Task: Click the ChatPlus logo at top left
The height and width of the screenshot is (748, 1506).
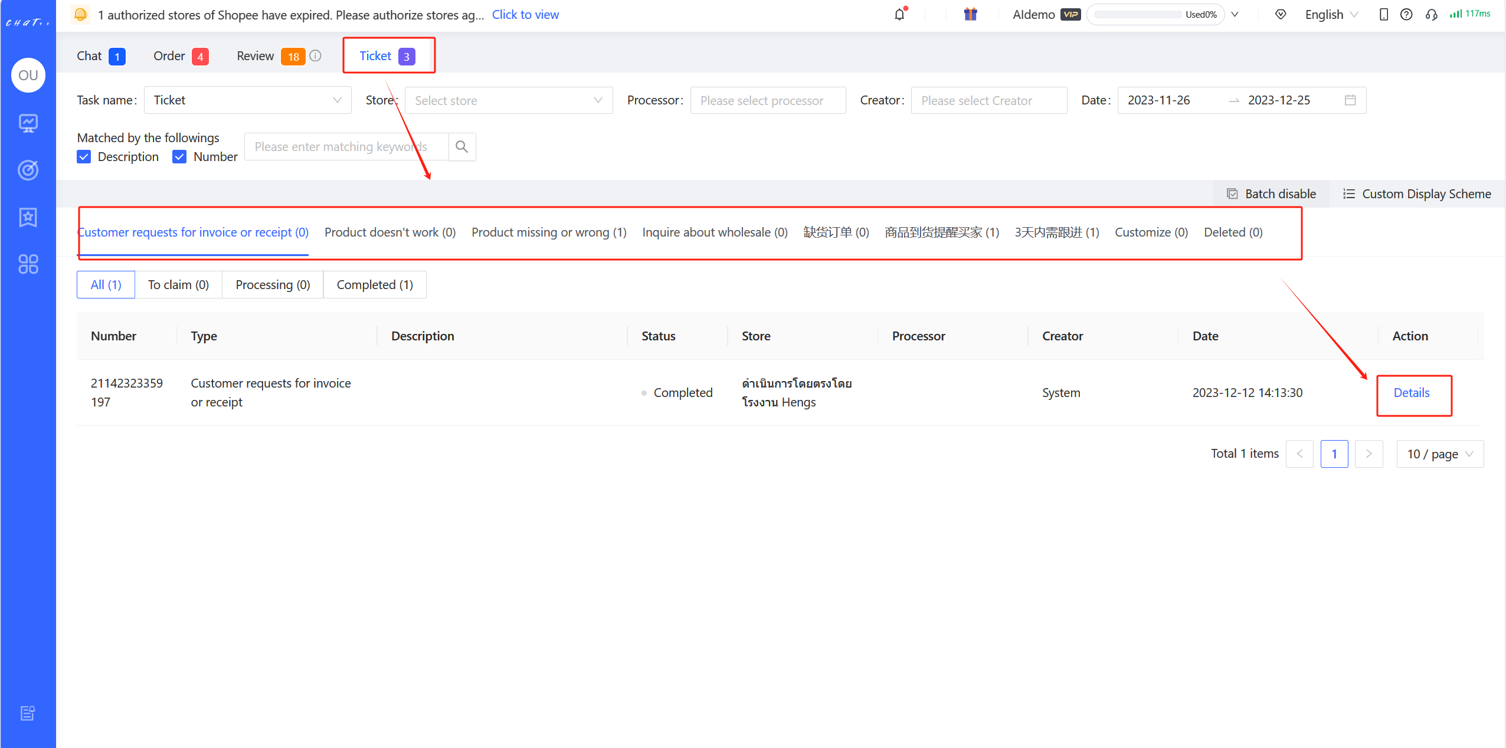Action: point(28,22)
